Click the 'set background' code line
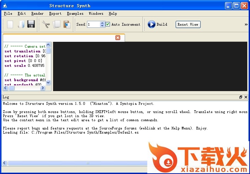Image resolution: width=250 pixels, height=174 pixels. click(25, 80)
